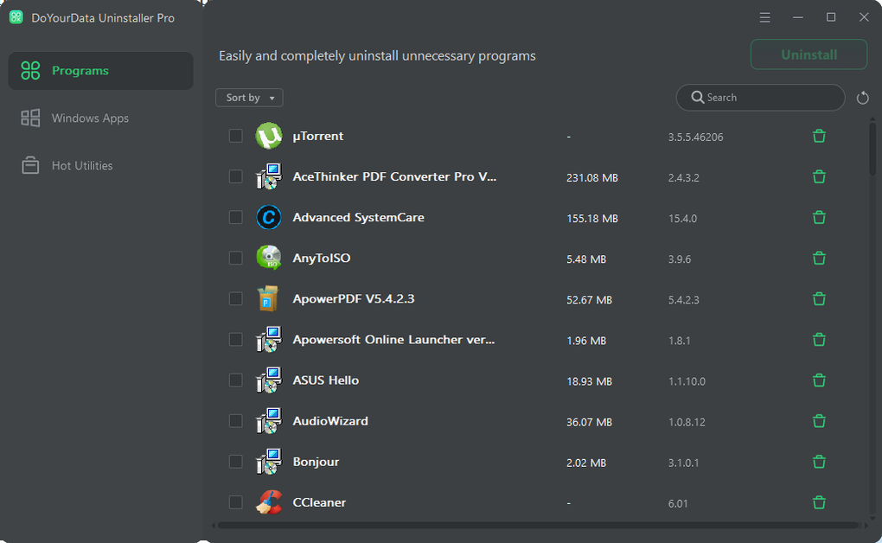Select the AudioWizard checkbox
882x543 pixels.
(x=236, y=421)
